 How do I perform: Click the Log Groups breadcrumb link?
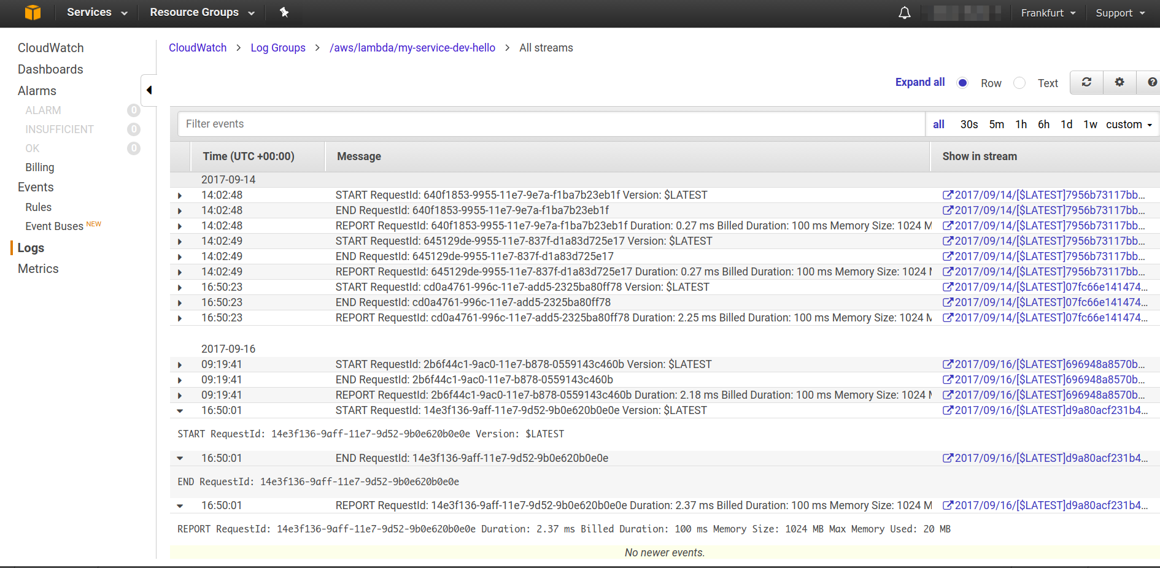coord(278,48)
